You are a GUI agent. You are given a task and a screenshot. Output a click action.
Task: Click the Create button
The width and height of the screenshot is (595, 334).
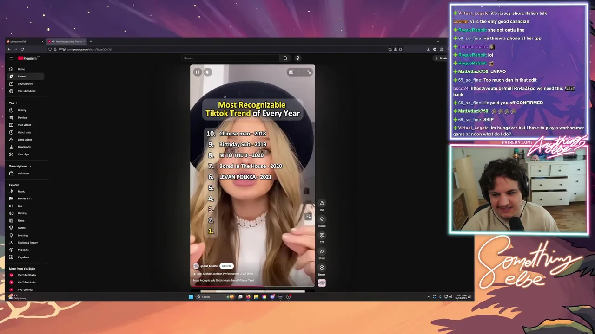point(441,58)
